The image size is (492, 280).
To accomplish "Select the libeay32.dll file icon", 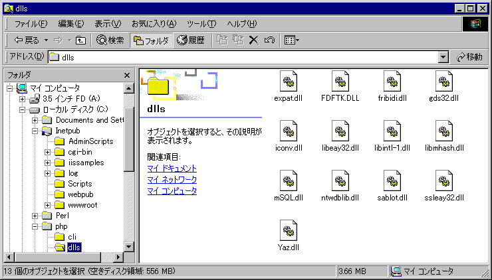I will [x=340, y=131].
